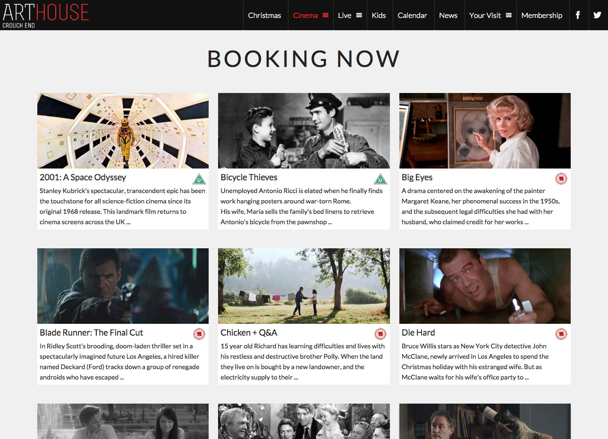Click the Big Eyes painter image
The width and height of the screenshot is (608, 439).
[x=485, y=131]
